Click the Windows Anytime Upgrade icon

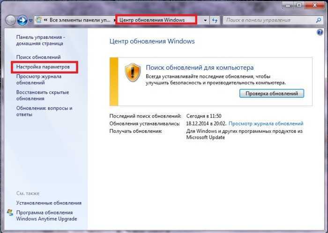(10, 212)
